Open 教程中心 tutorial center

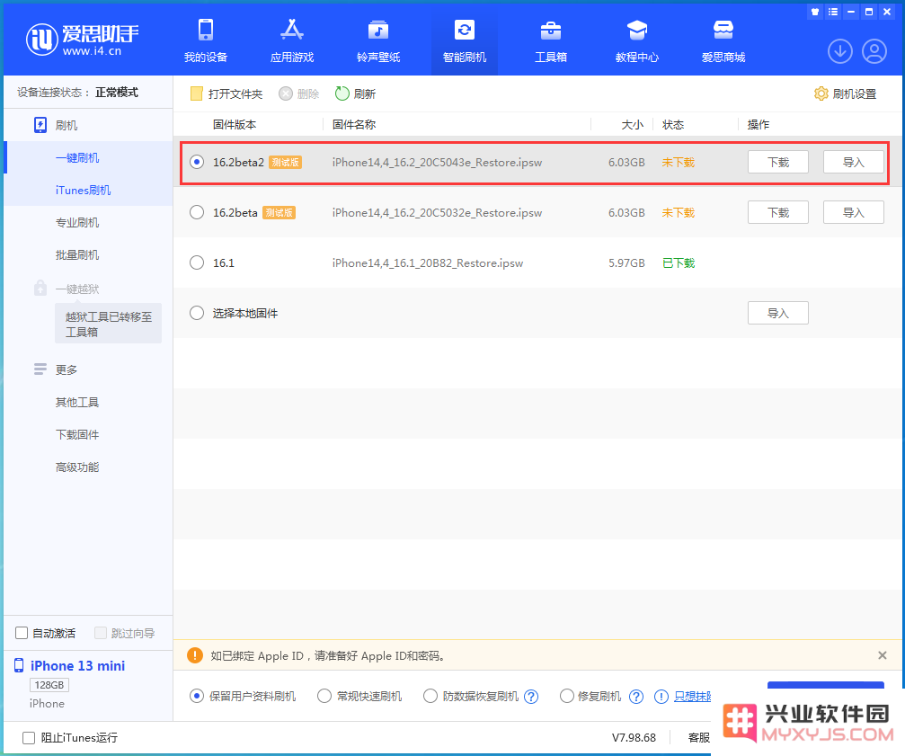636,40
